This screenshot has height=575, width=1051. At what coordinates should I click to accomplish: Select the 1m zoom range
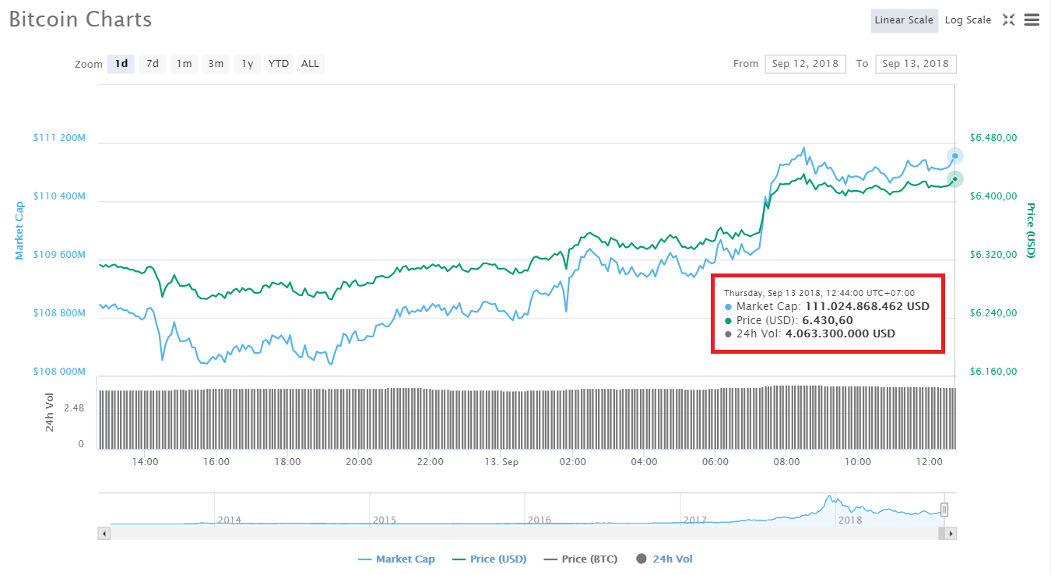[x=184, y=64]
